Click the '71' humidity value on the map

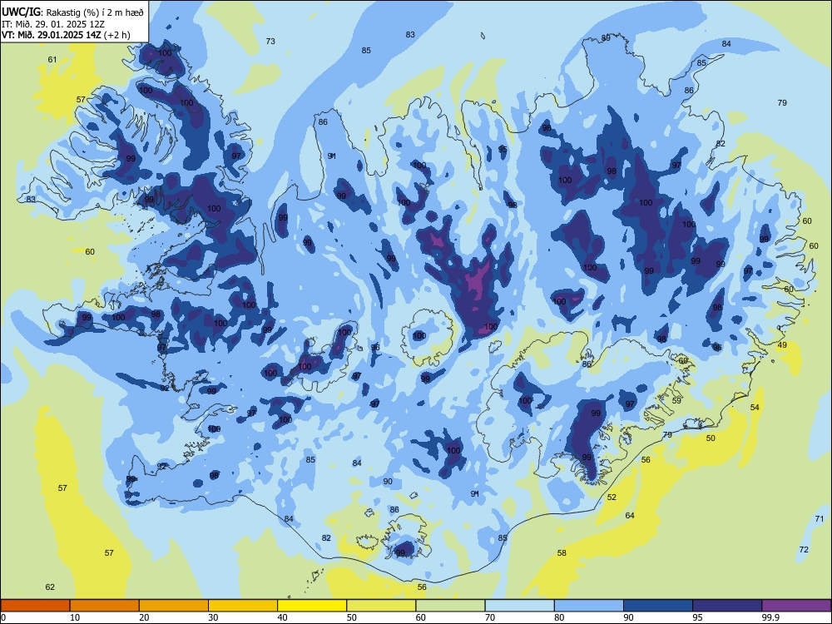point(820,518)
